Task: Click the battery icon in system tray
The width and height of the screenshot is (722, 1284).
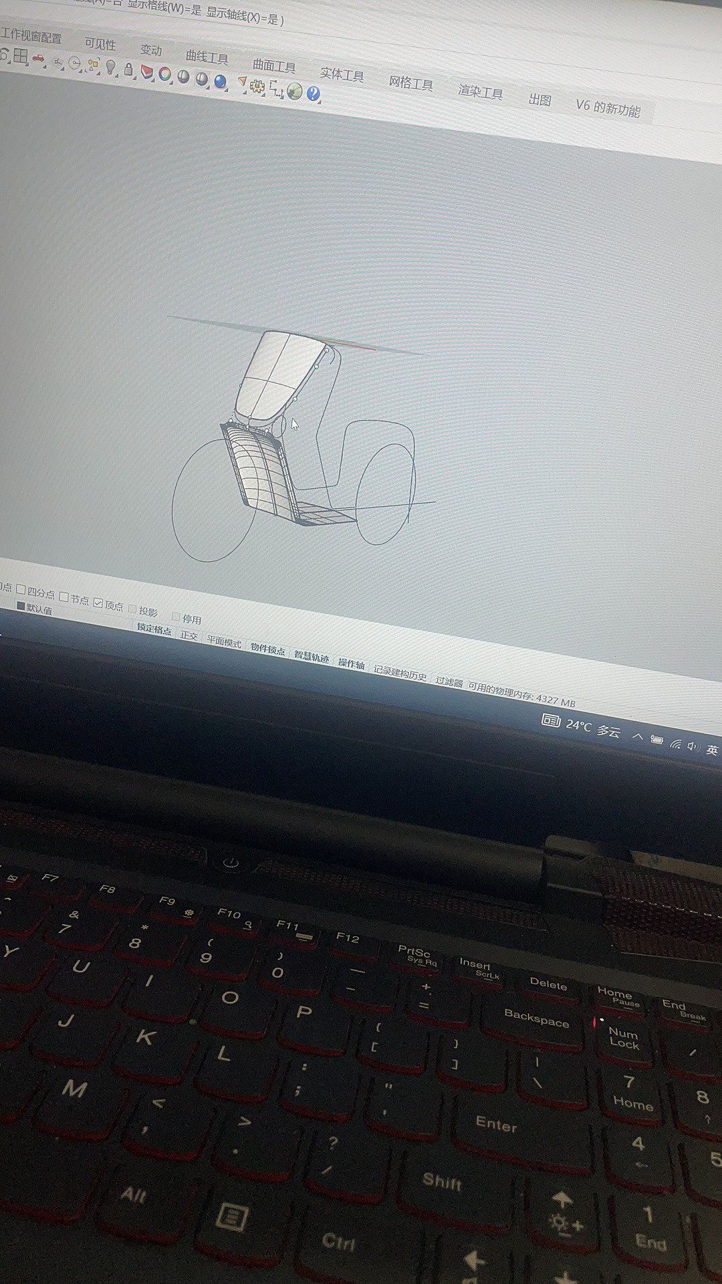Action: (x=656, y=740)
